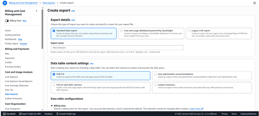259x116 pixels.
Task: Click the Learn more external link icon
Action: [x=203, y=109]
